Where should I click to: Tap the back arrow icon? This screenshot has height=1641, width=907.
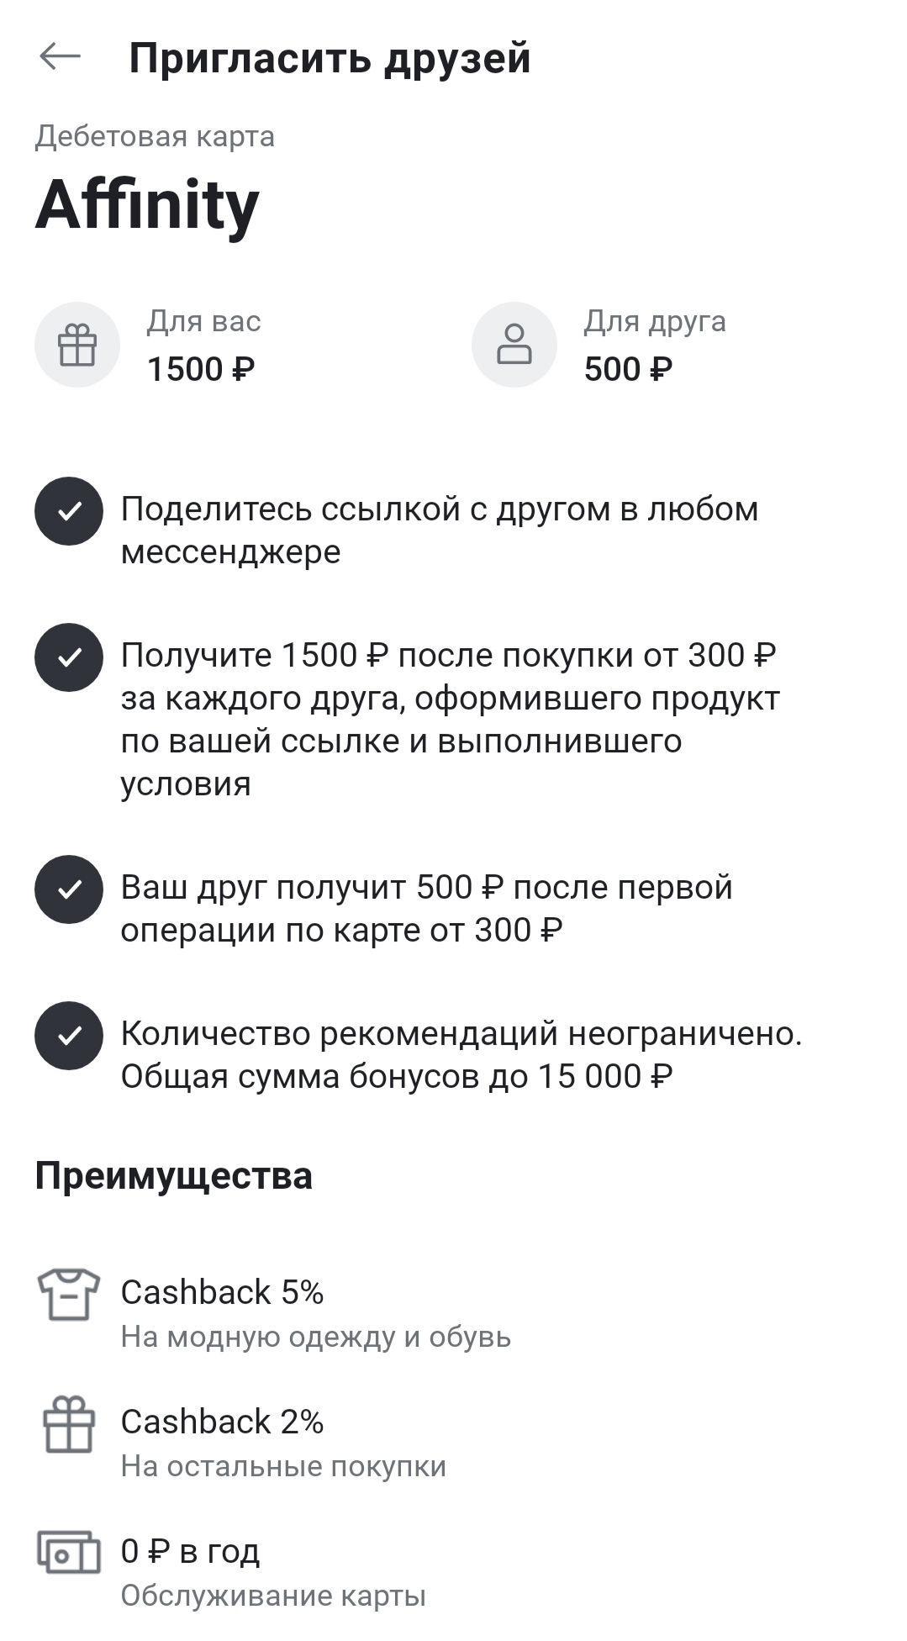(60, 57)
